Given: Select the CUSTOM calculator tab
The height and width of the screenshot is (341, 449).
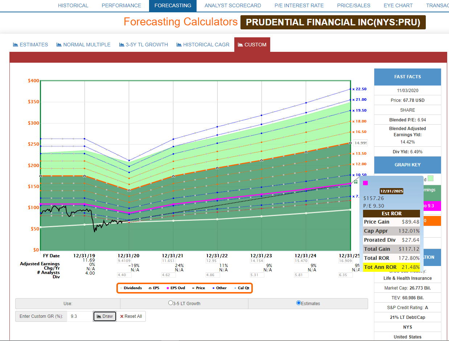Looking at the screenshot, I should point(252,45).
